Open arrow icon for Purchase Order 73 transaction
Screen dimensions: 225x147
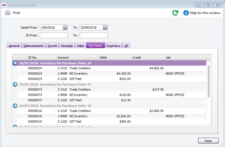(15, 84)
